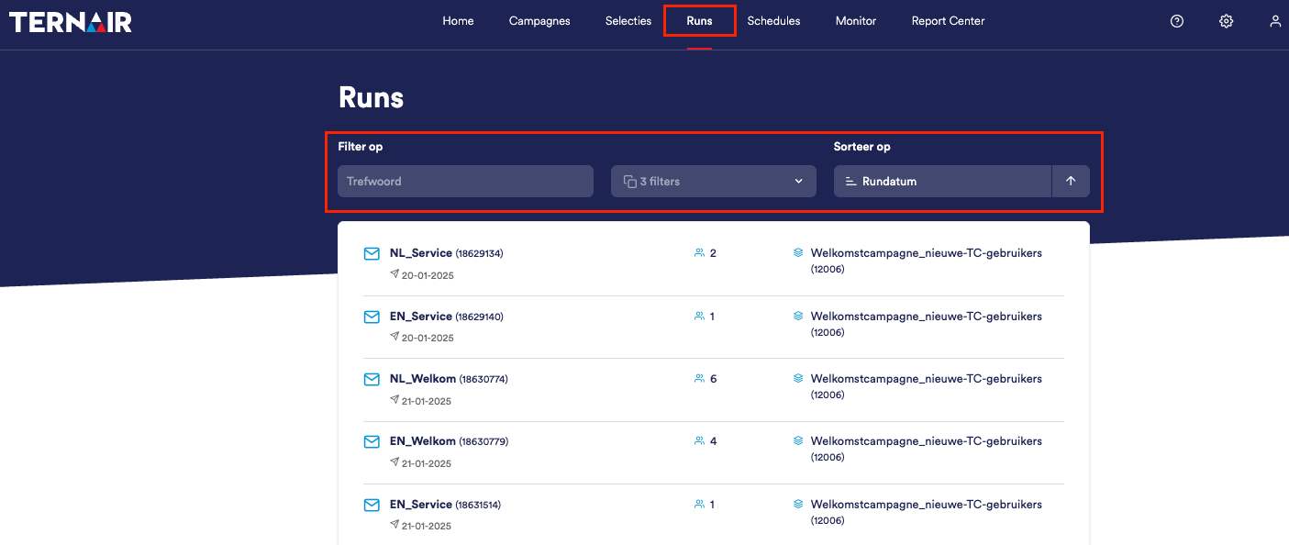Go to the Campagnes menu
This screenshot has height=545, width=1289.
click(539, 21)
